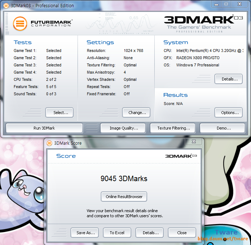The width and height of the screenshot is (251, 245).
Task: Click the Sound Tests value 0 of 3
Action: 51,94
